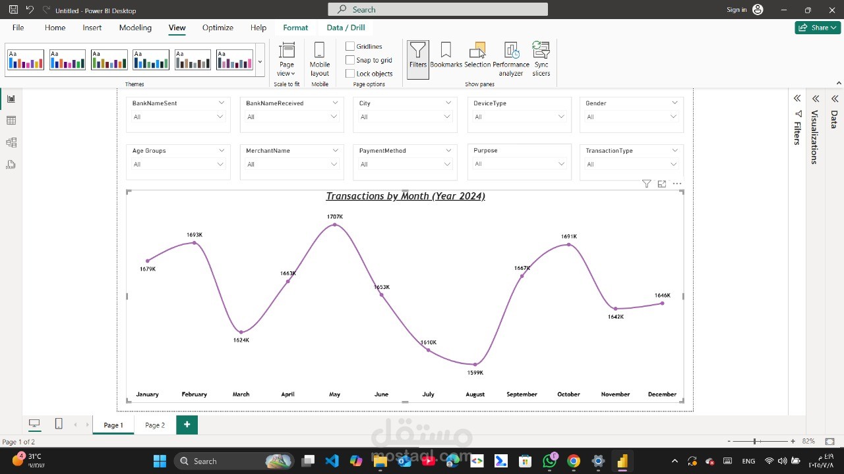This screenshot has height=474, width=844.
Task: Check the Lock objects option
Action: pyautogui.click(x=350, y=74)
